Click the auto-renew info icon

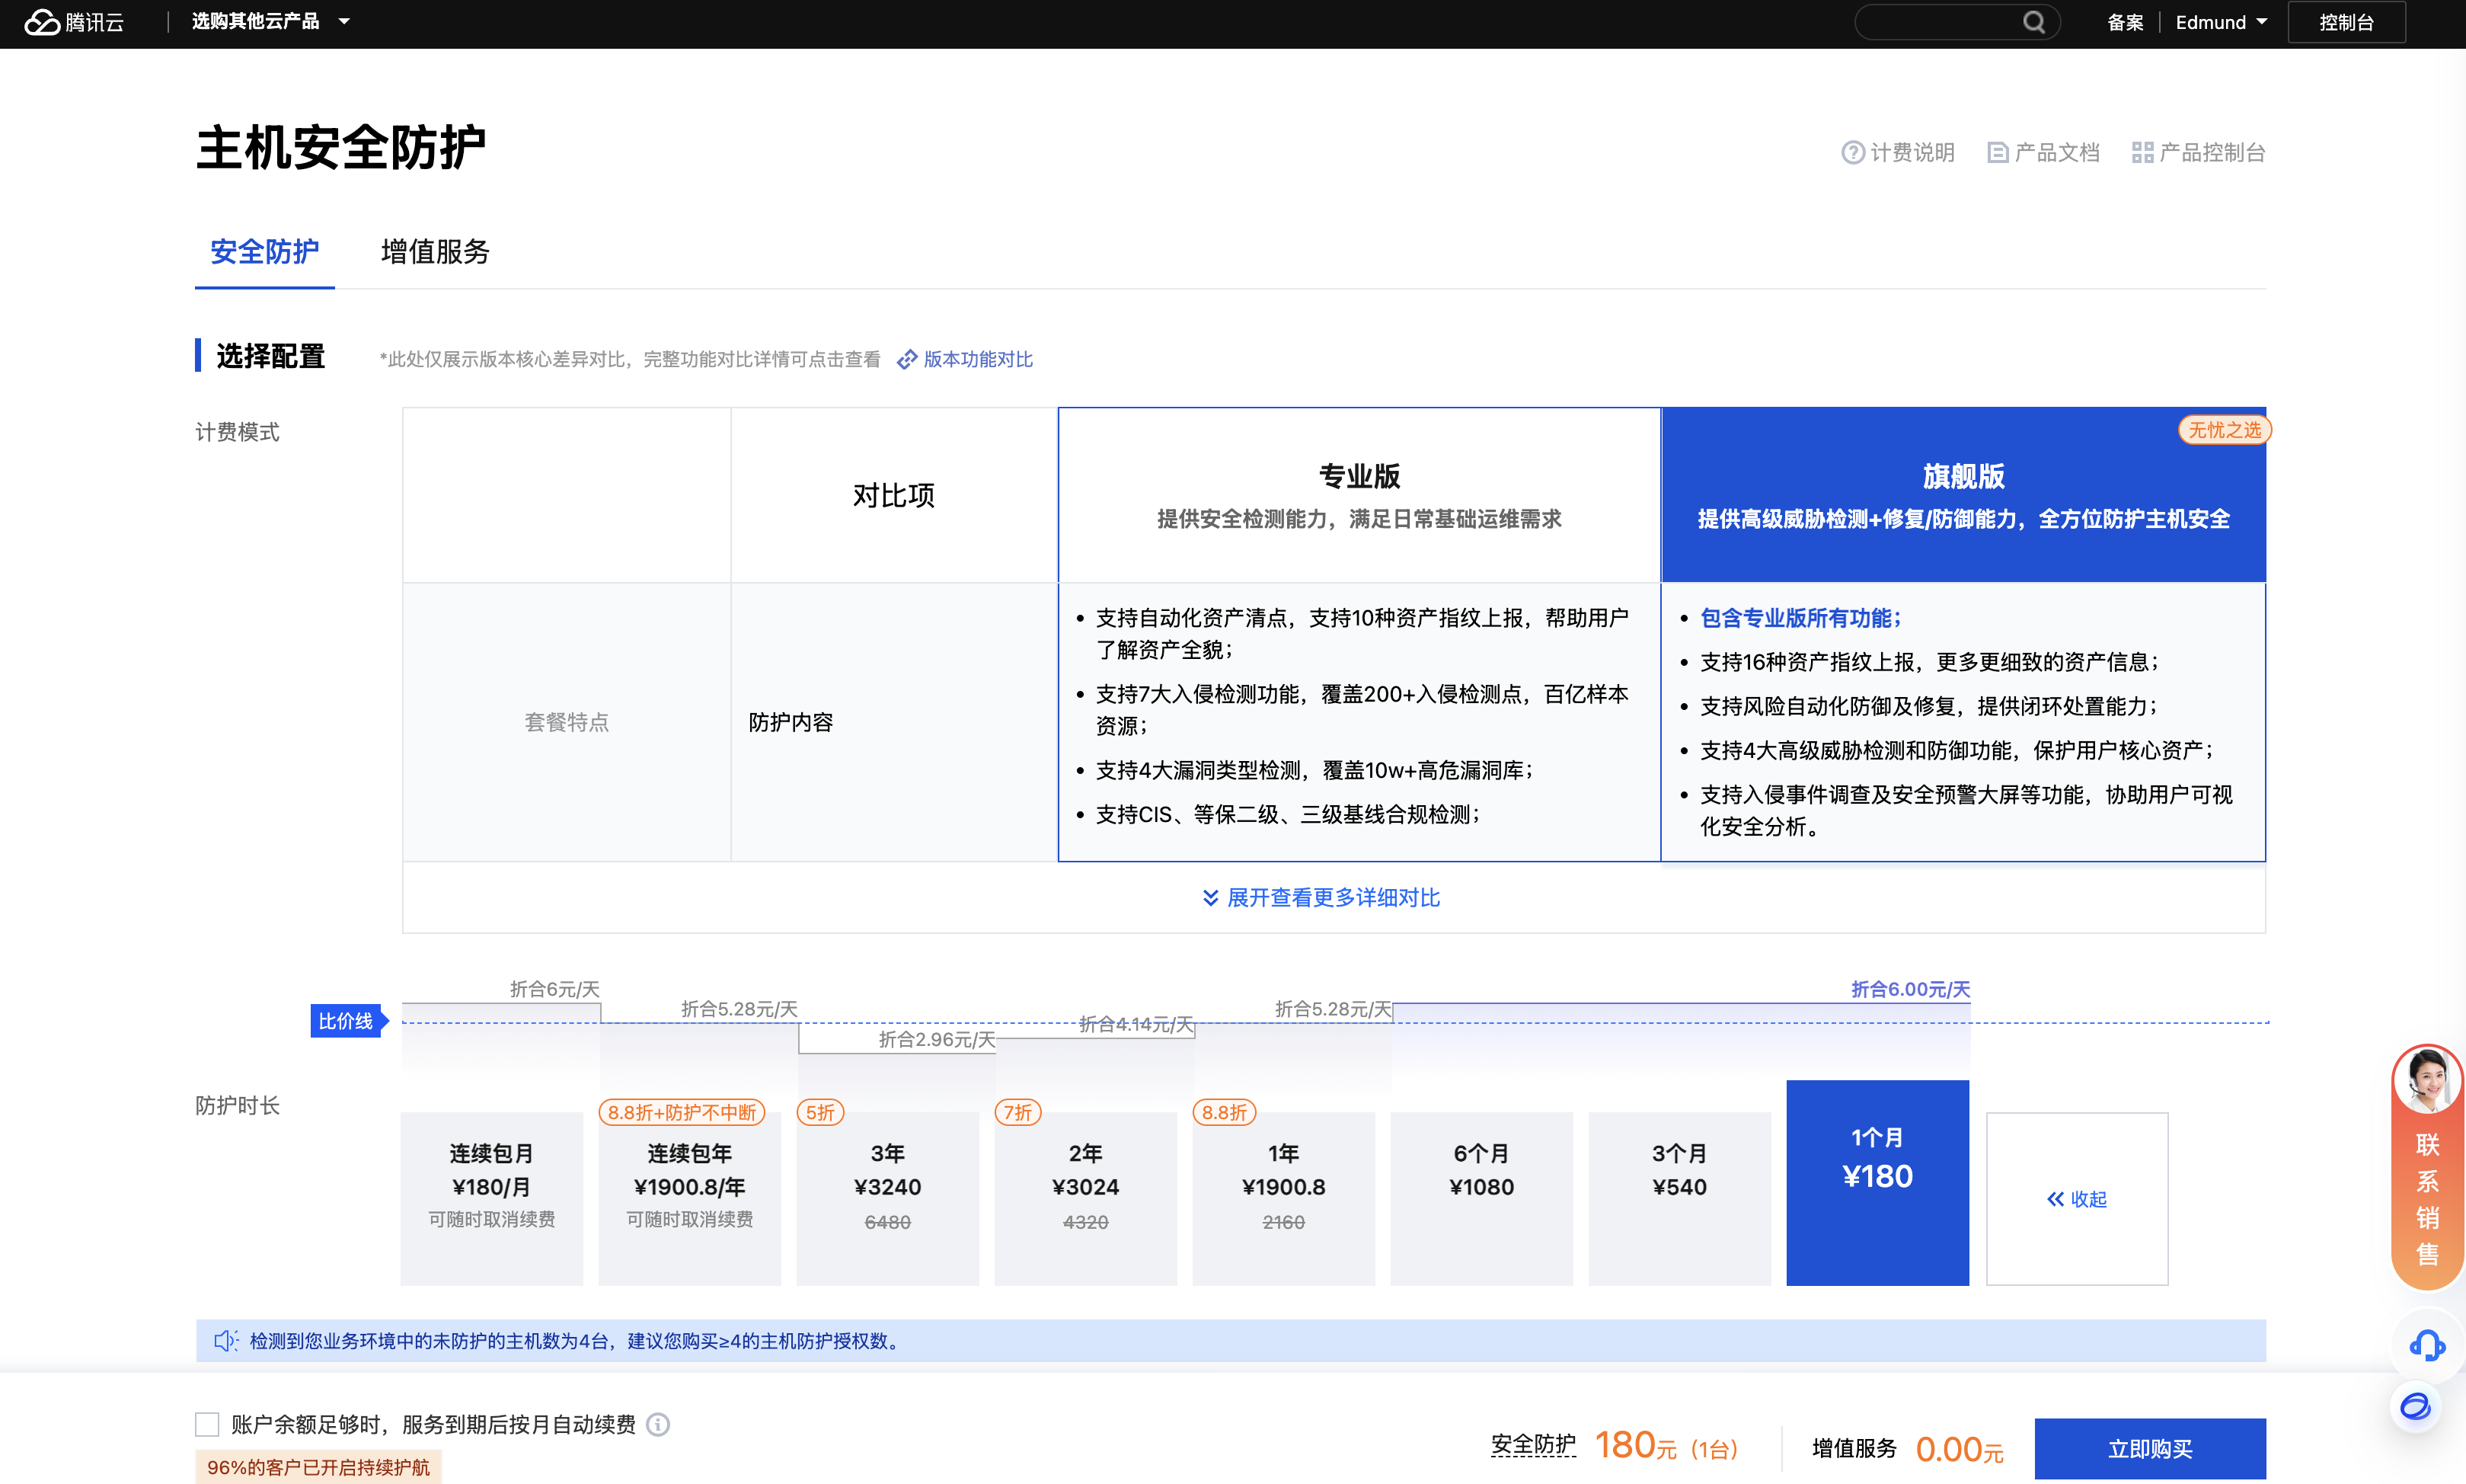coord(658,1424)
